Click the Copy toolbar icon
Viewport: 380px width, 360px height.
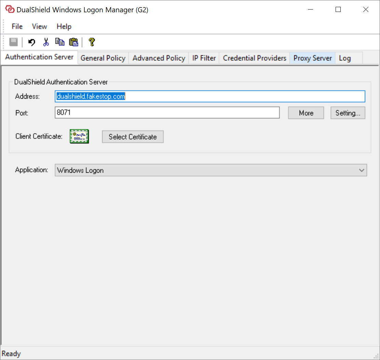60,42
